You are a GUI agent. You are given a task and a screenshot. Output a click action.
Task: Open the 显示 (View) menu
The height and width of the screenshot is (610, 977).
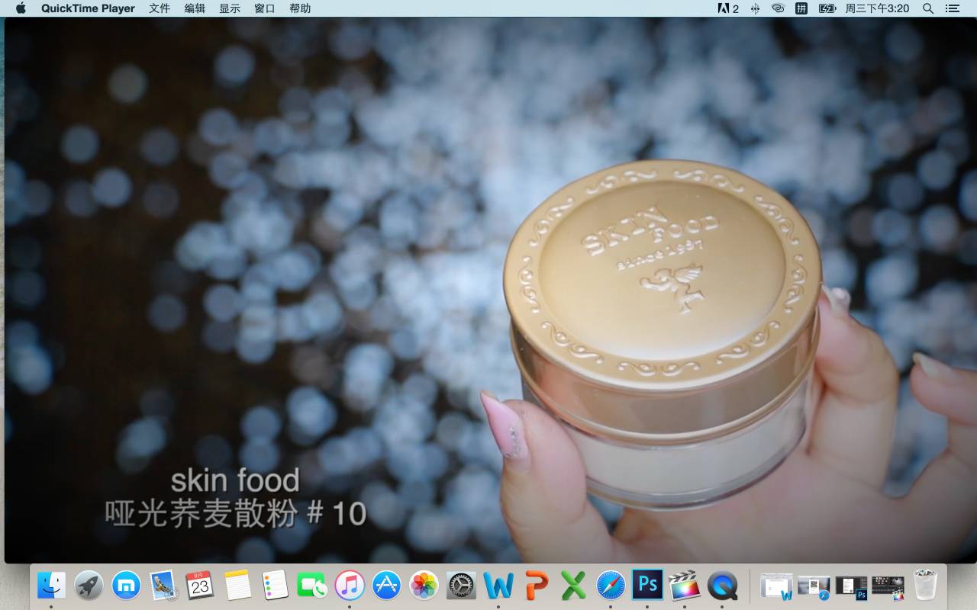click(x=230, y=8)
